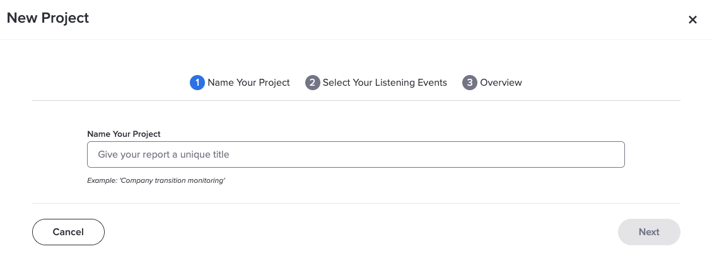Click the number 1 beside Name Your Project
Image resolution: width=712 pixels, height=256 pixels.
(197, 83)
